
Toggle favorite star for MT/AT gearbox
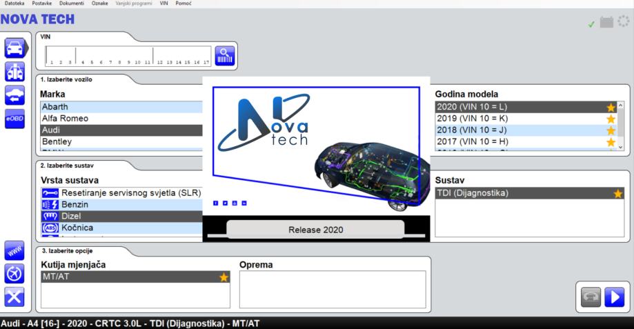224,277
